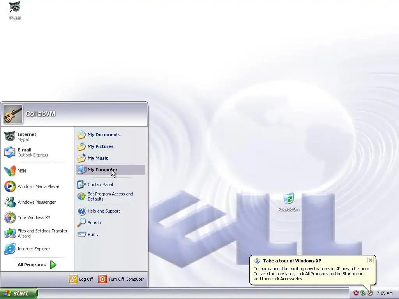
Task: Click the Windows Messenger text label
Action: click(x=37, y=202)
